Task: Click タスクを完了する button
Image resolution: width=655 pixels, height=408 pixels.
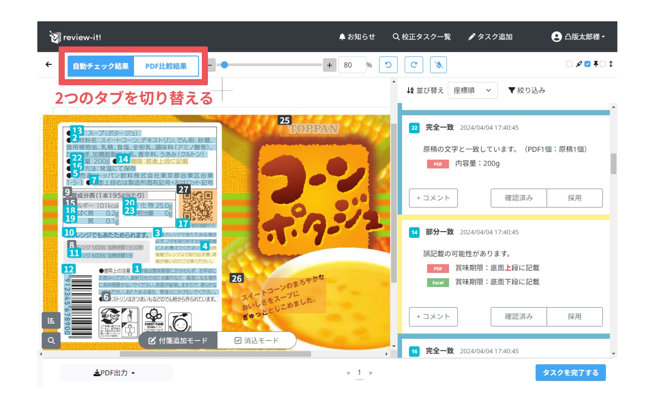Action: [570, 373]
